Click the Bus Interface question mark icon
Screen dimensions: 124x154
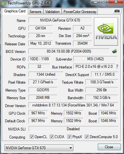click(x=117, y=67)
